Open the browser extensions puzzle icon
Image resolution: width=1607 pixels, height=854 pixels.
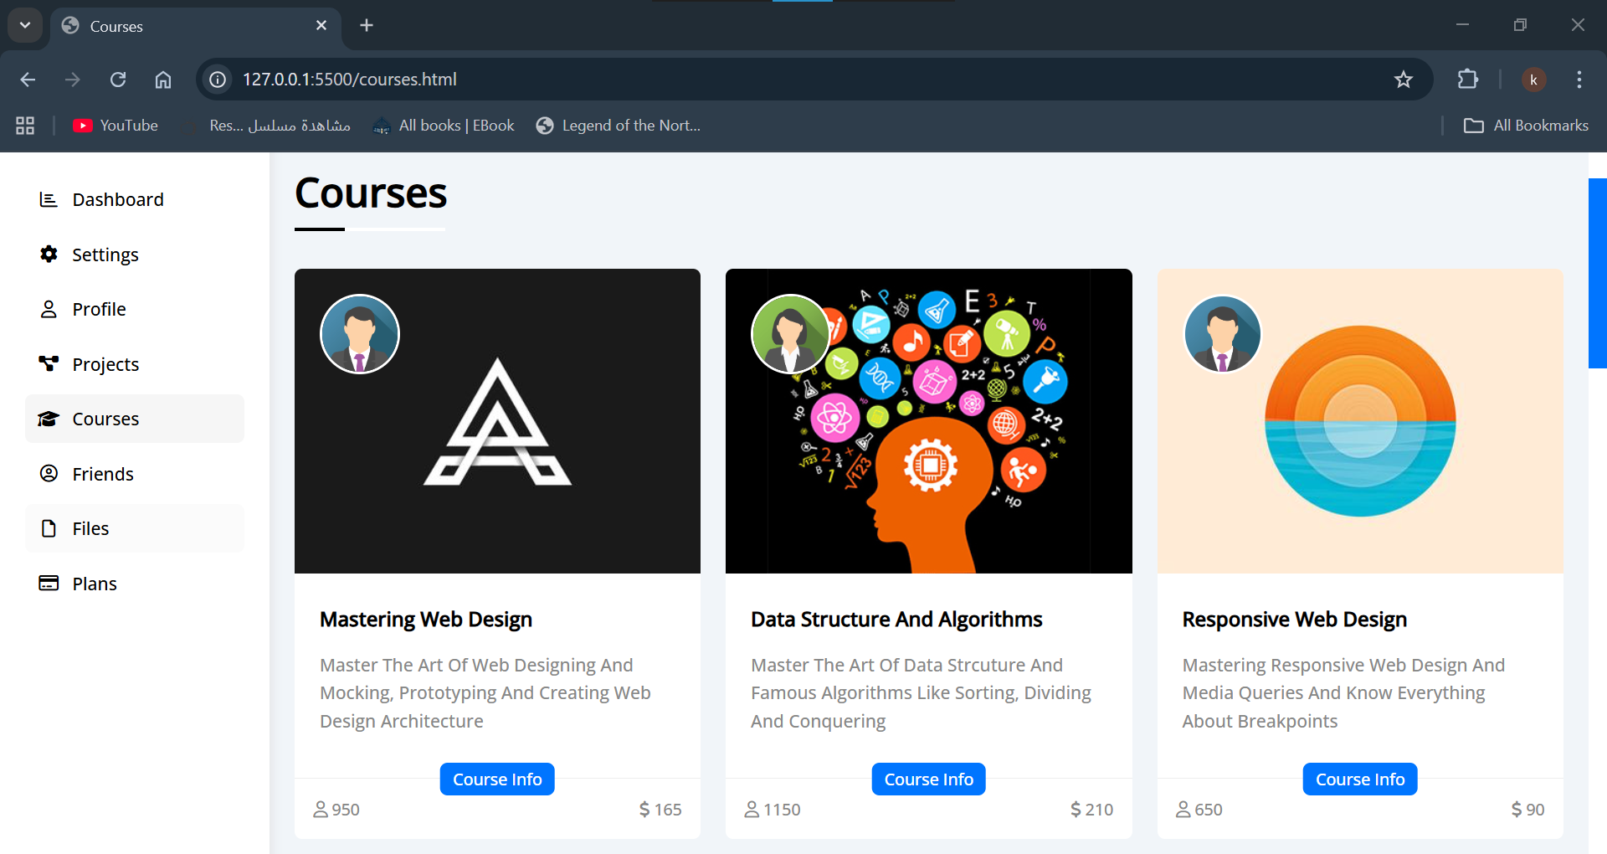coord(1469,80)
